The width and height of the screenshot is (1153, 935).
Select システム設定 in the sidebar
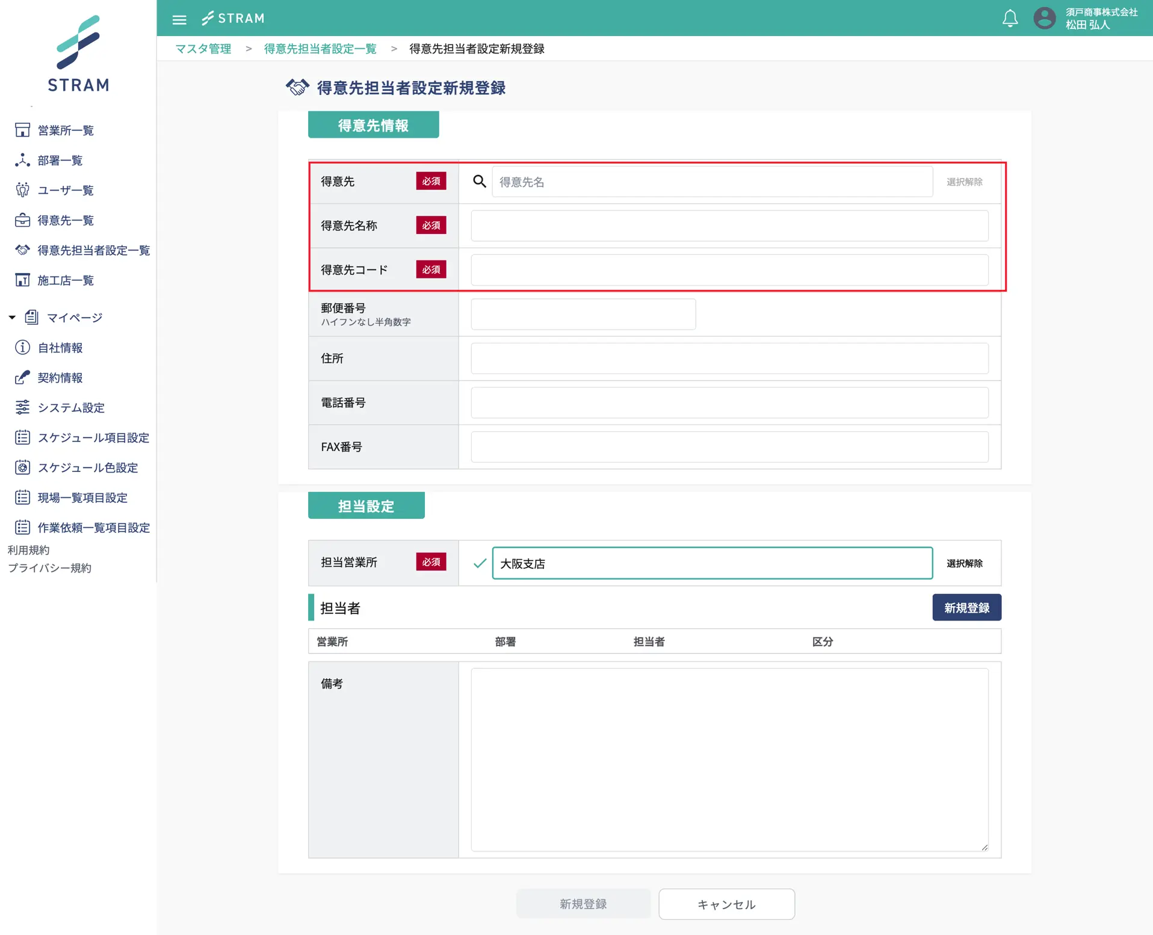[70, 408]
